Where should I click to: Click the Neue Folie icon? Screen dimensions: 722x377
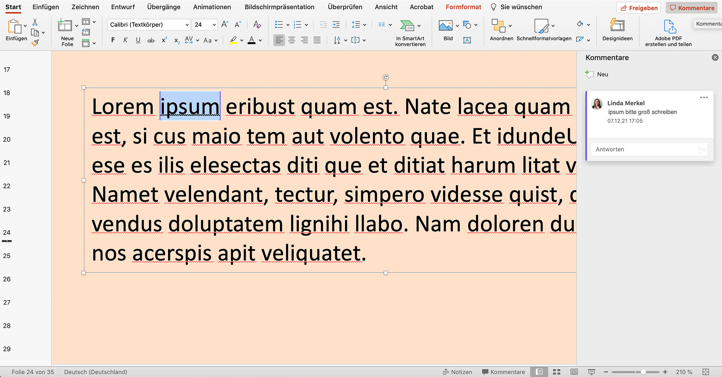coord(65,25)
